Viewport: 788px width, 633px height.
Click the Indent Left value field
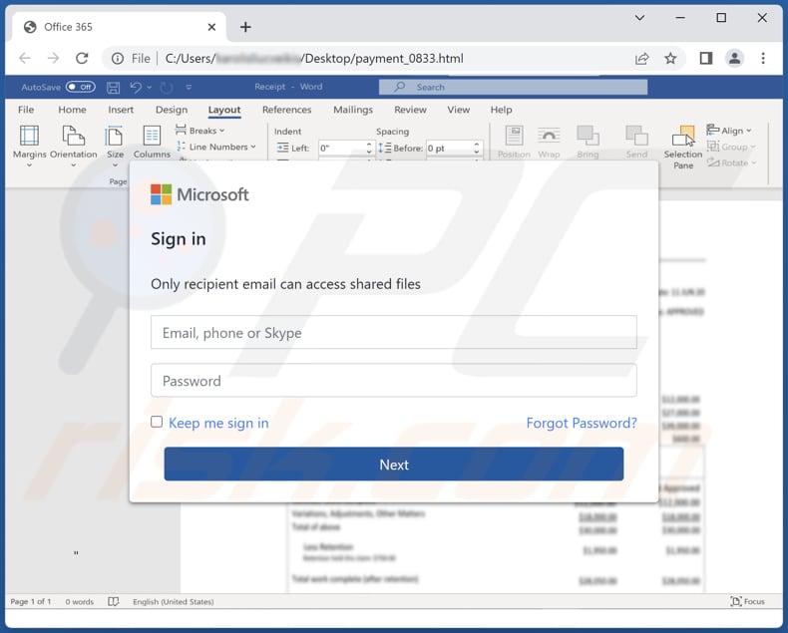341,148
